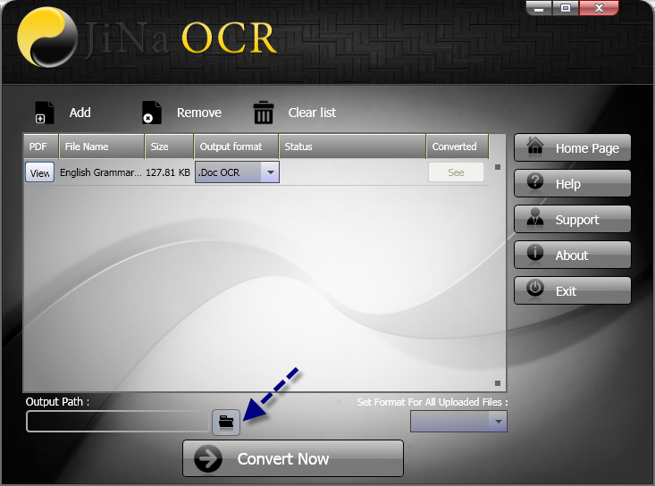Click into the Output Path field

tap(117, 422)
